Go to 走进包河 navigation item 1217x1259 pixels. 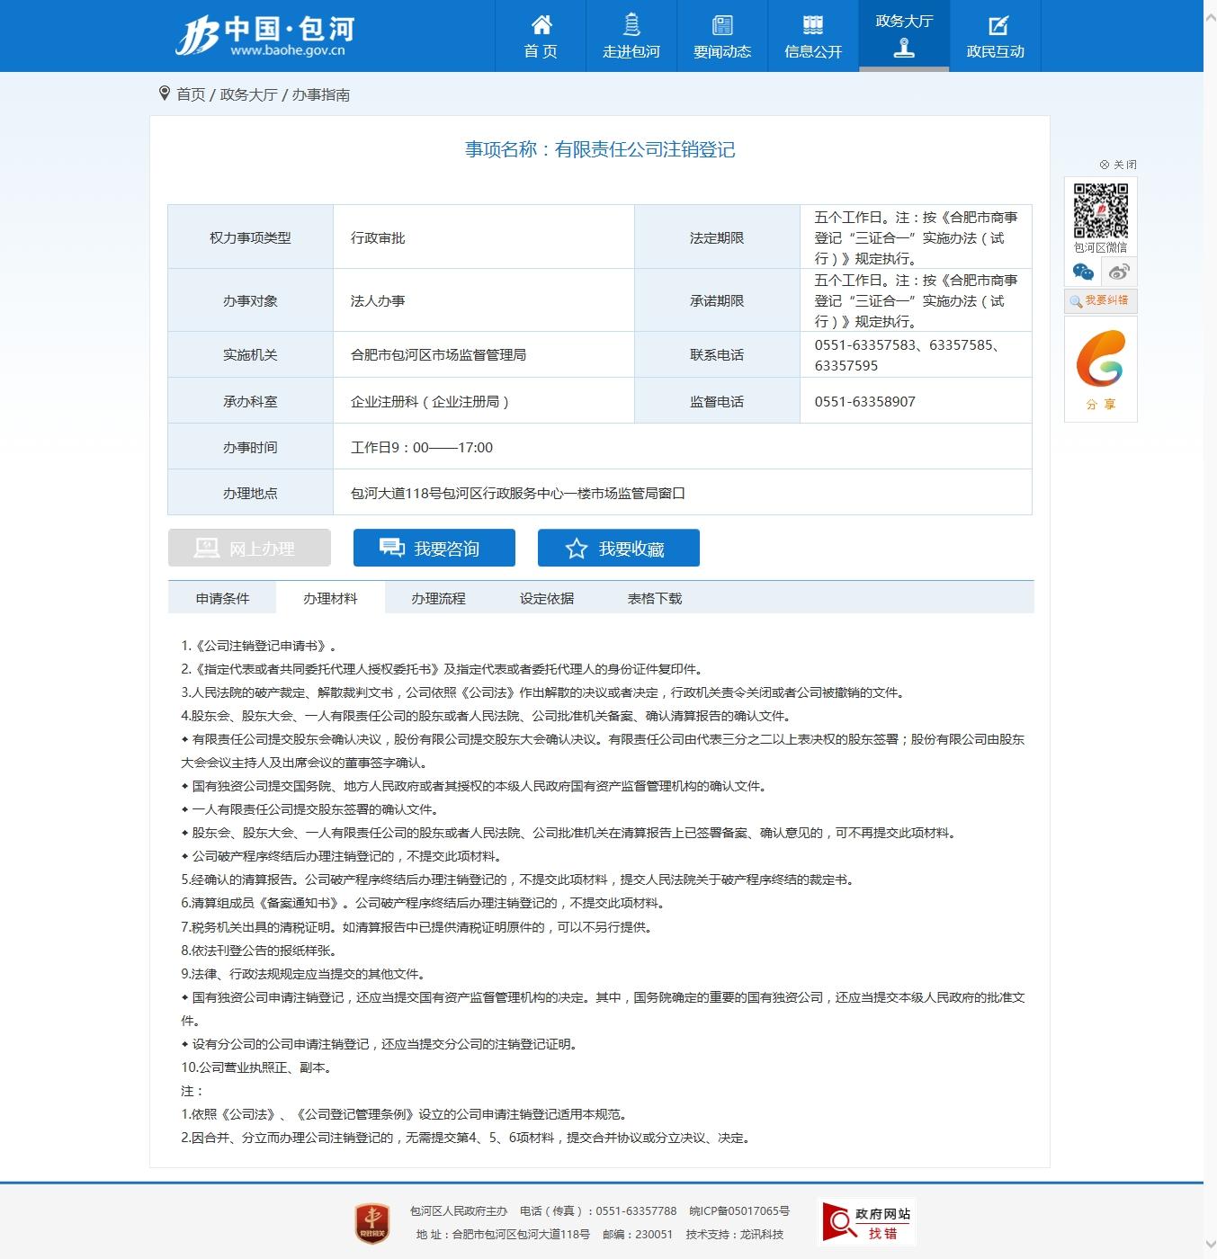[631, 36]
